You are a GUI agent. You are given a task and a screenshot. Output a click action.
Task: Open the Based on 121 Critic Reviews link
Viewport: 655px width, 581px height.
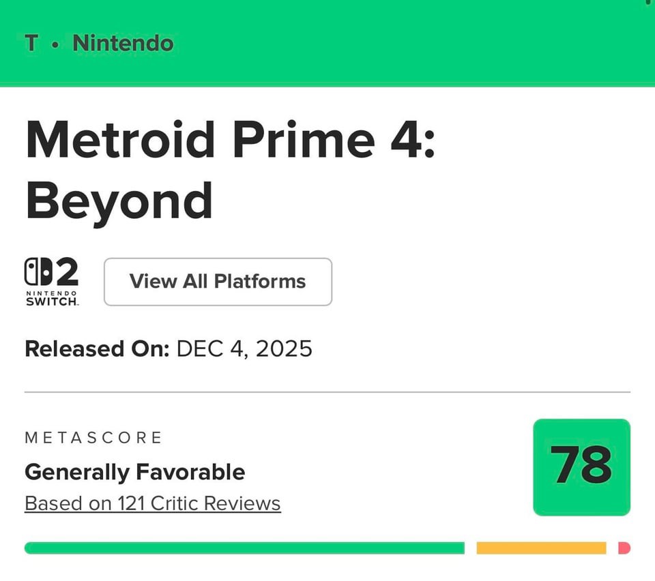pyautogui.click(x=152, y=504)
